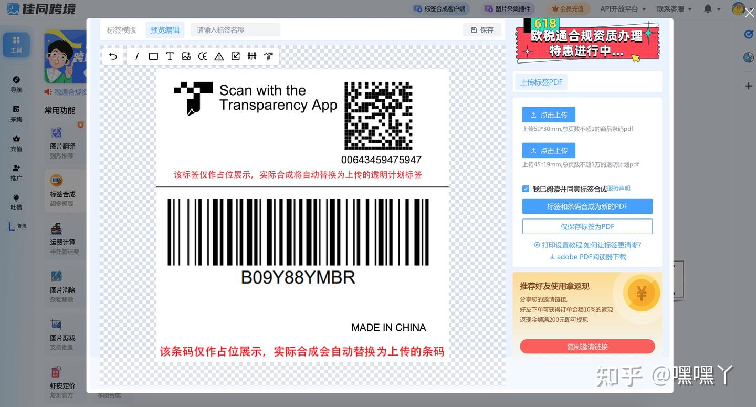Select the MADE IN CHINA text on the label
This screenshot has width=756, height=407.
pos(388,328)
